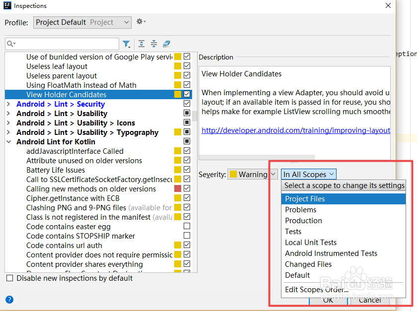Open the profile actions gear menu
The image size is (417, 311).
click(x=140, y=22)
